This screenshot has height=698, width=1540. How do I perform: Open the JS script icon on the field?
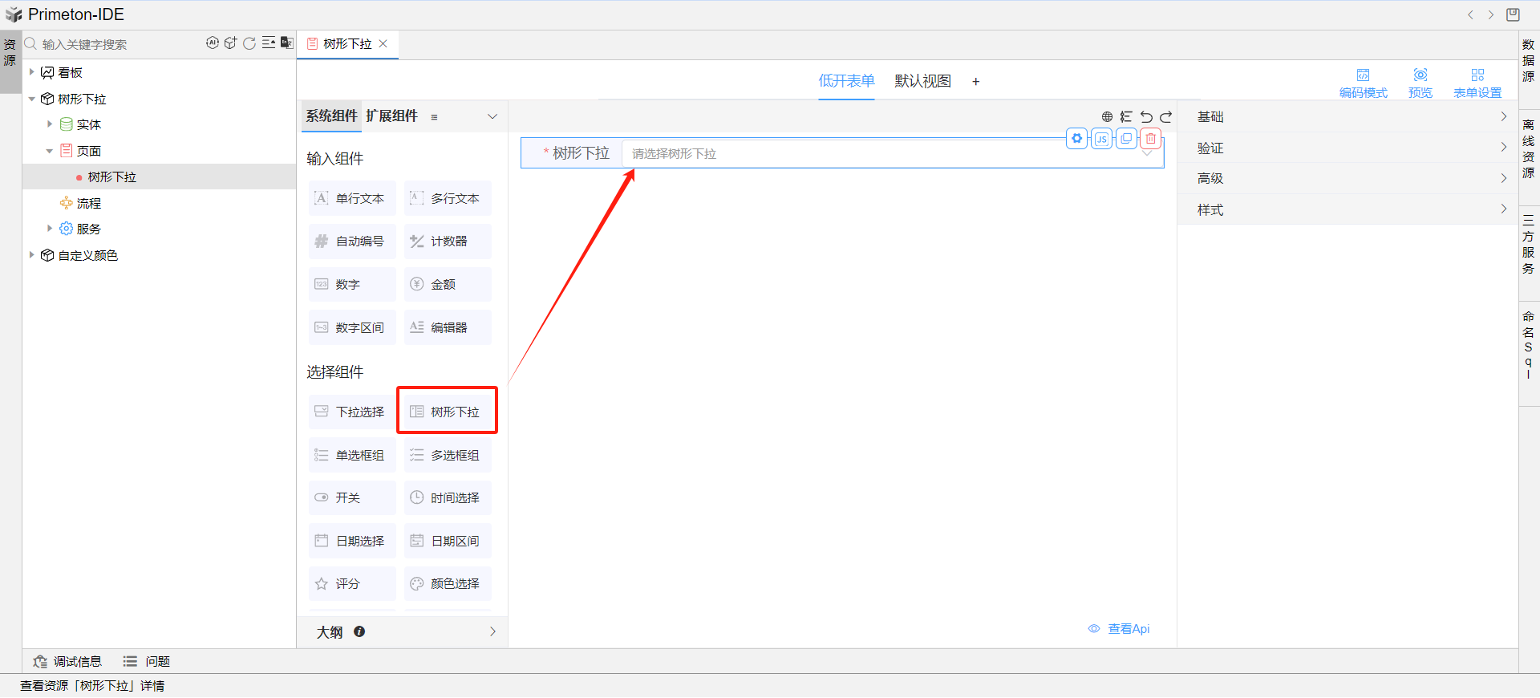point(1102,139)
